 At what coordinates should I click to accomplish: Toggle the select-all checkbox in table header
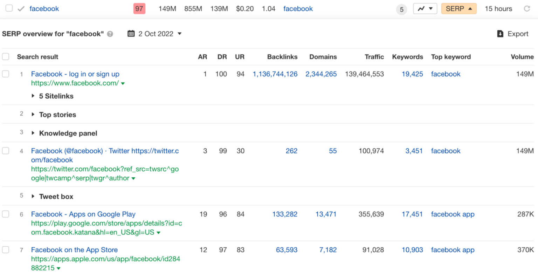click(x=6, y=56)
